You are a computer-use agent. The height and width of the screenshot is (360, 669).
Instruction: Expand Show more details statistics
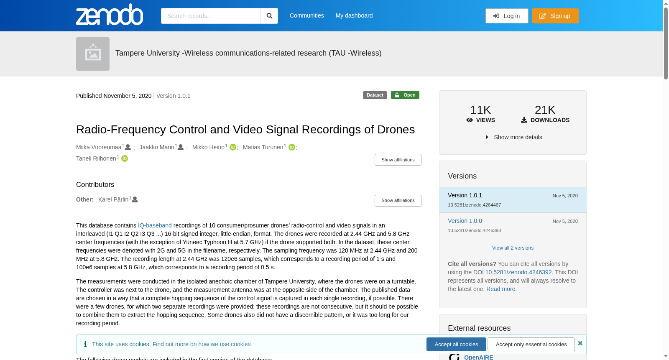[x=513, y=137]
